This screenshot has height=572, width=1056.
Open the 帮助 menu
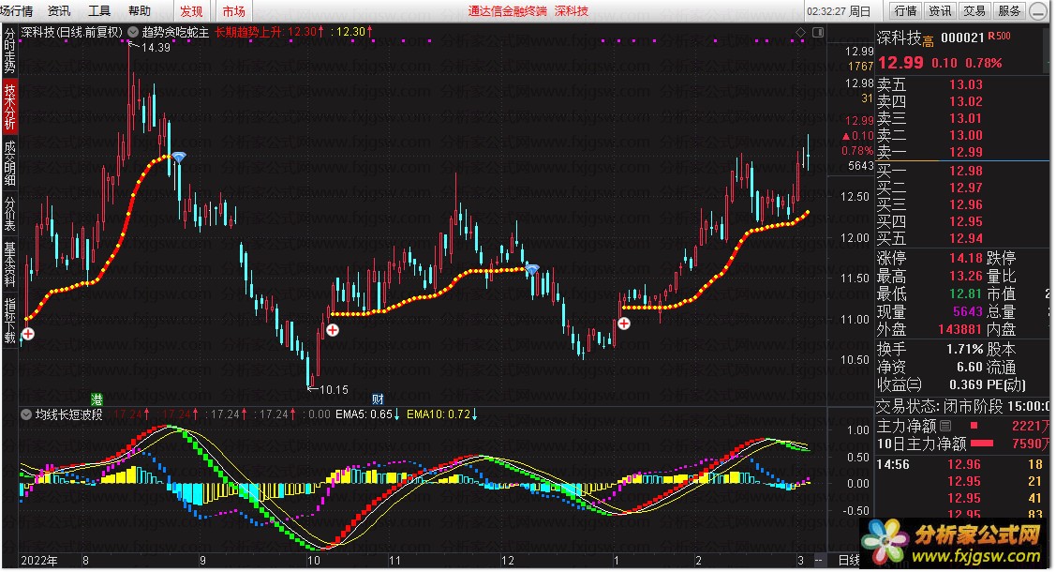(x=140, y=10)
